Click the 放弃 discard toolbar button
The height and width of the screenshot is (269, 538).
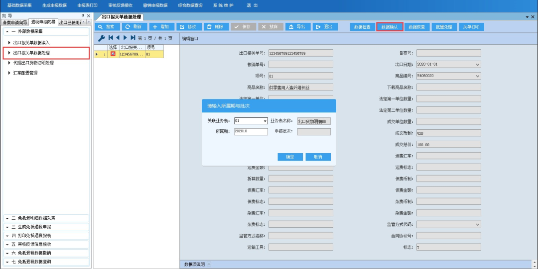(270, 27)
